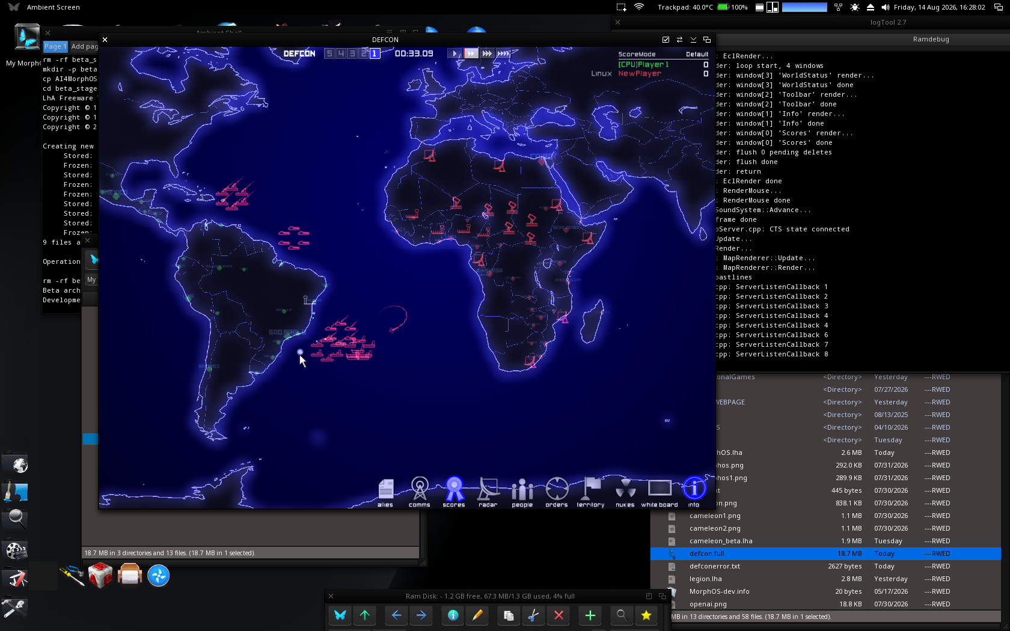Click the clock date Friday 14 Aug 2026
Image resolution: width=1010 pixels, height=631 pixels.
pyautogui.click(x=939, y=7)
